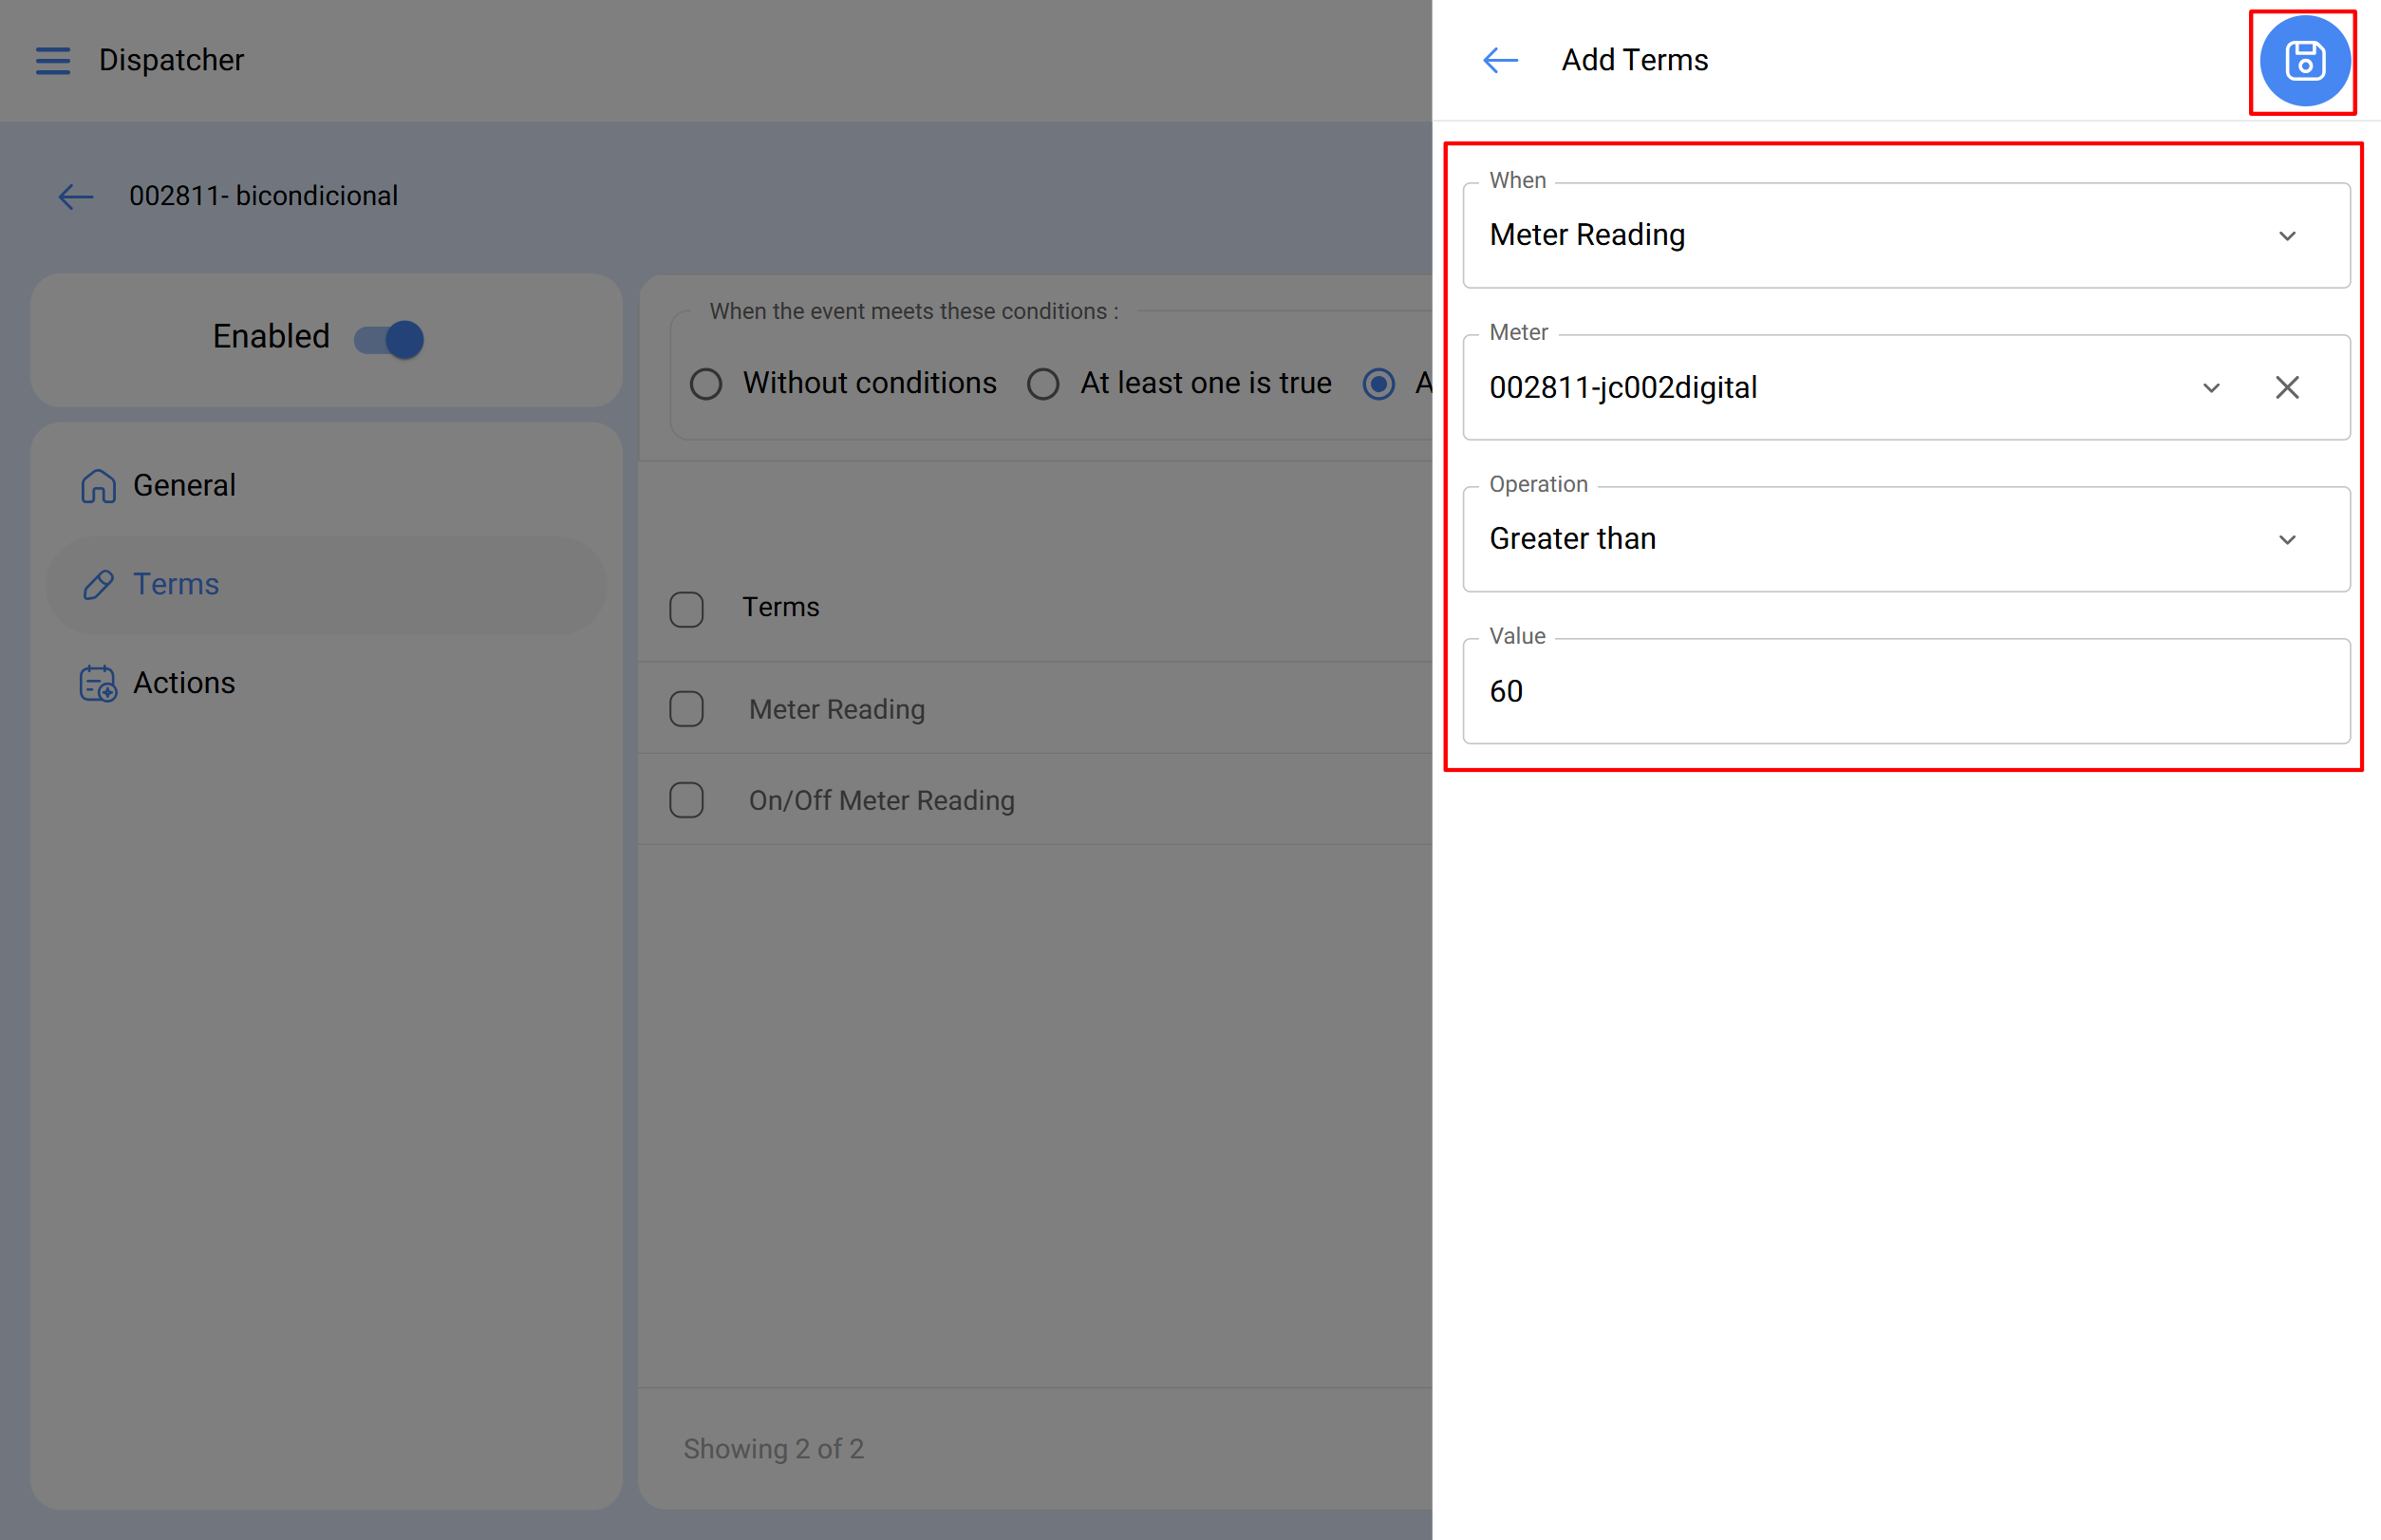This screenshot has height=1540, width=2381.
Task: Open the Dispatcher hamburger menu
Action: (x=53, y=61)
